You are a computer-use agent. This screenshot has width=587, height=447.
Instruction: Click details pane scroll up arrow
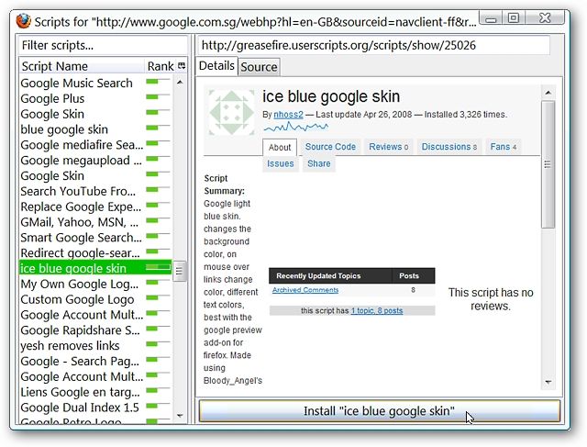point(548,93)
